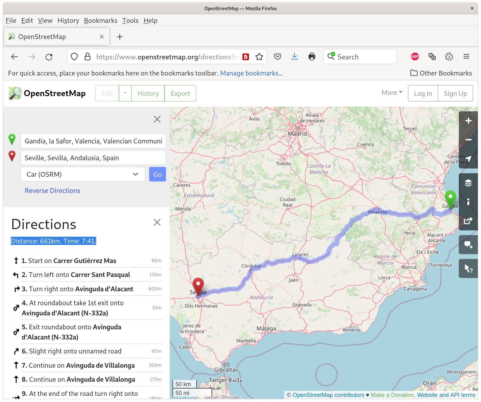Close the OpenStreetMap tab
The height and width of the screenshot is (402, 481).
point(102,37)
